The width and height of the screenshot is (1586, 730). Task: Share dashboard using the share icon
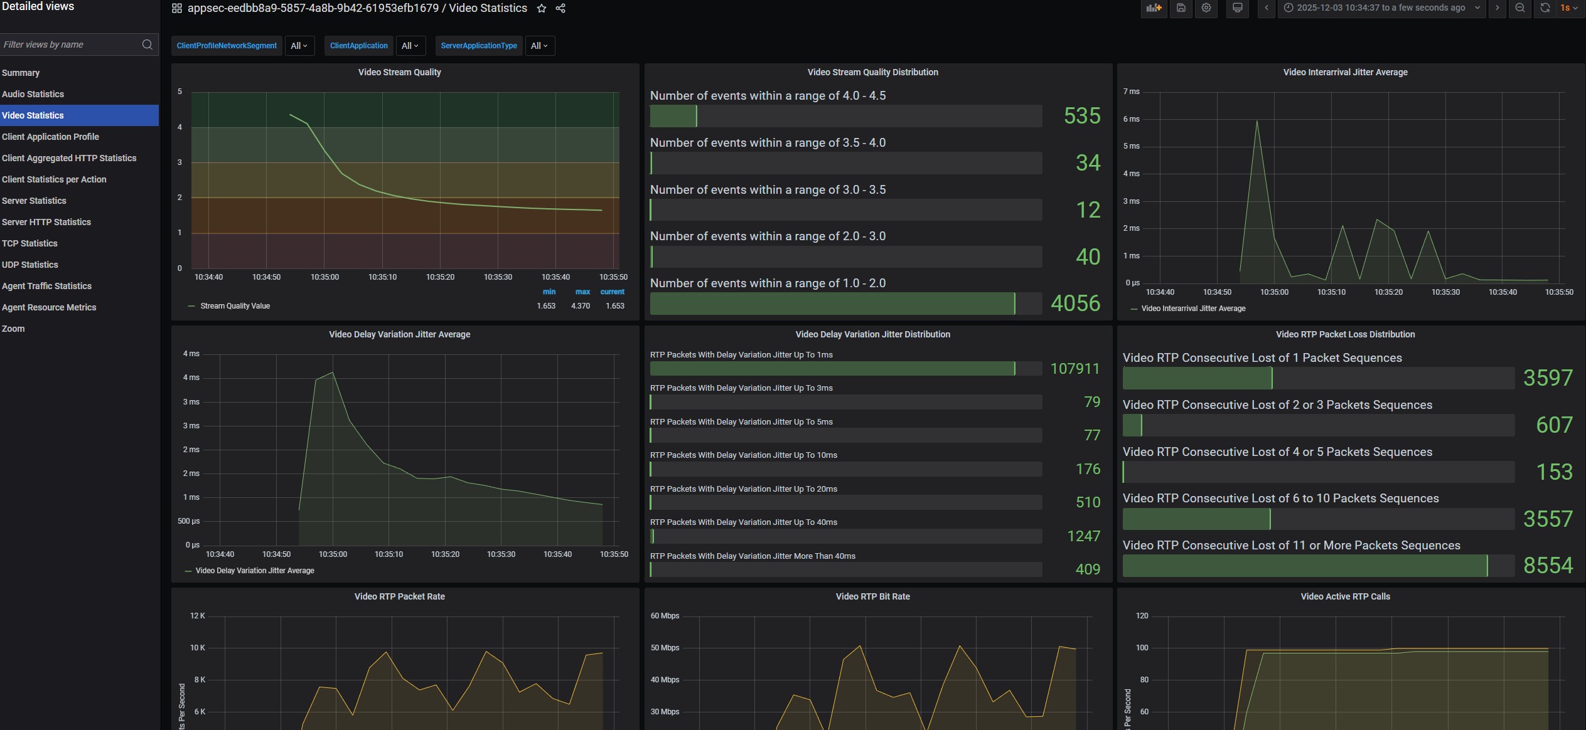(x=560, y=8)
